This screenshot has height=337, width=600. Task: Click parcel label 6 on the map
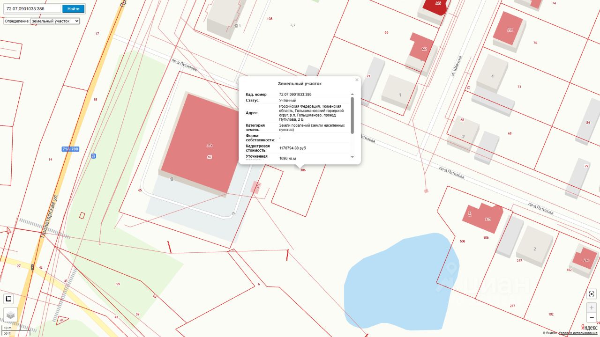tap(258, 284)
